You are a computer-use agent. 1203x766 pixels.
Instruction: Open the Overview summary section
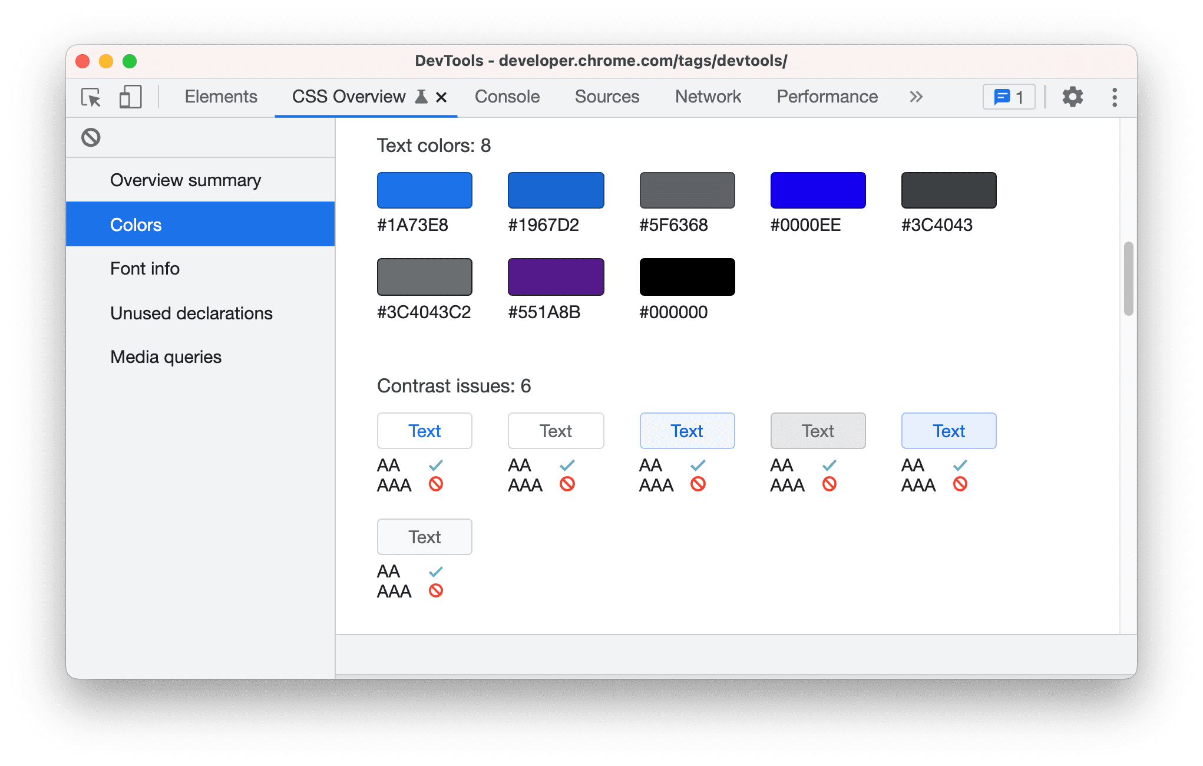pos(188,179)
